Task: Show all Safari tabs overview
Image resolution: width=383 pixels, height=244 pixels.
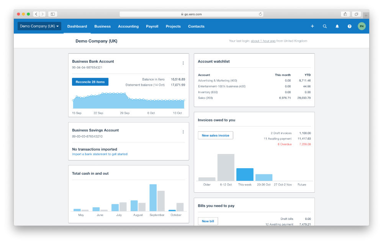Action: (356, 14)
